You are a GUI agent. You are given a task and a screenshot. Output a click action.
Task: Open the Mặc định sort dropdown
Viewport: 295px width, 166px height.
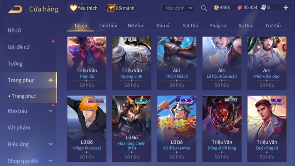pyautogui.click(x=178, y=8)
